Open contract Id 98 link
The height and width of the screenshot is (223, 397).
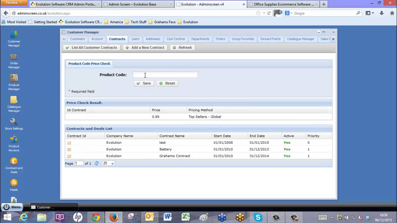(69, 149)
